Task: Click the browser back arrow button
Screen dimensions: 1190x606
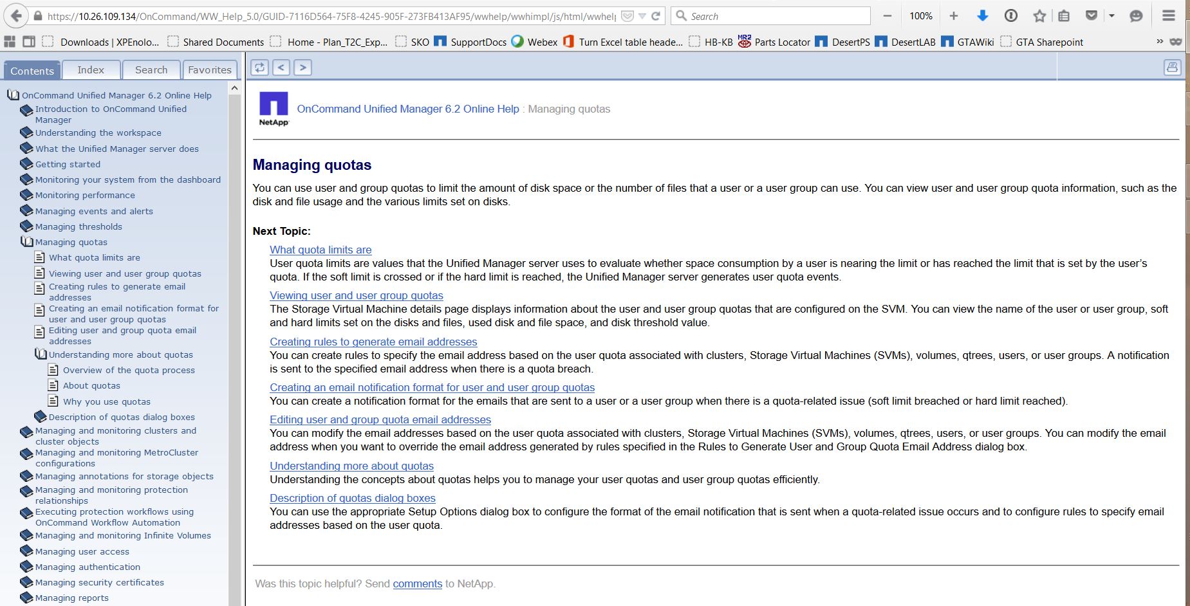Action: click(17, 16)
